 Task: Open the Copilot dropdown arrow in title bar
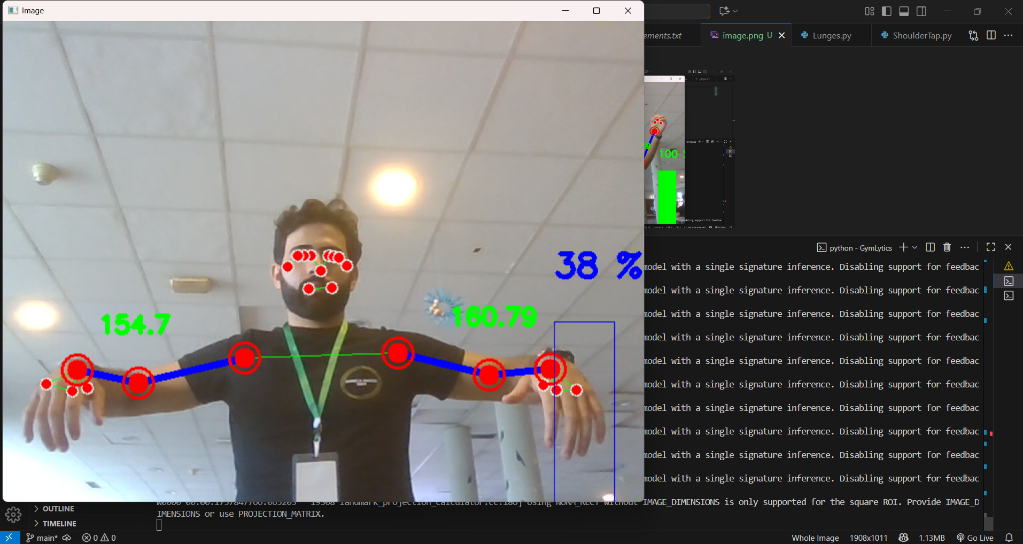pyautogui.click(x=735, y=11)
